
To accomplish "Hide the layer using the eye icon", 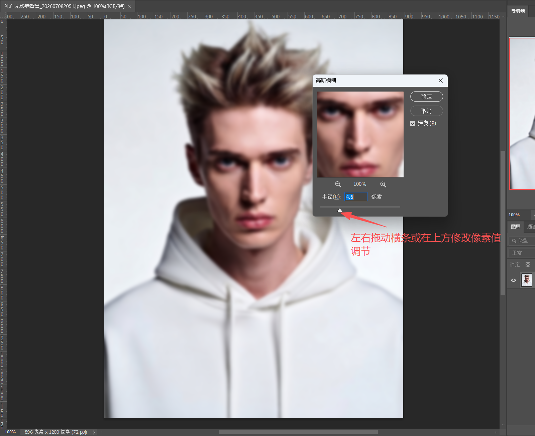I will [514, 280].
